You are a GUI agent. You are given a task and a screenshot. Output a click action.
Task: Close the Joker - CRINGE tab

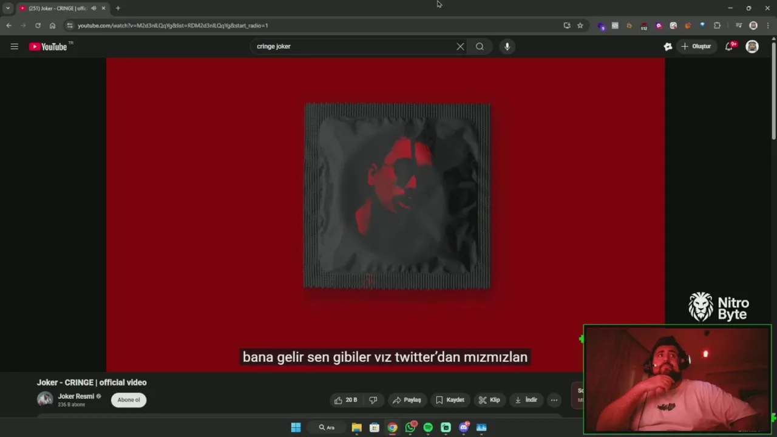(x=103, y=8)
